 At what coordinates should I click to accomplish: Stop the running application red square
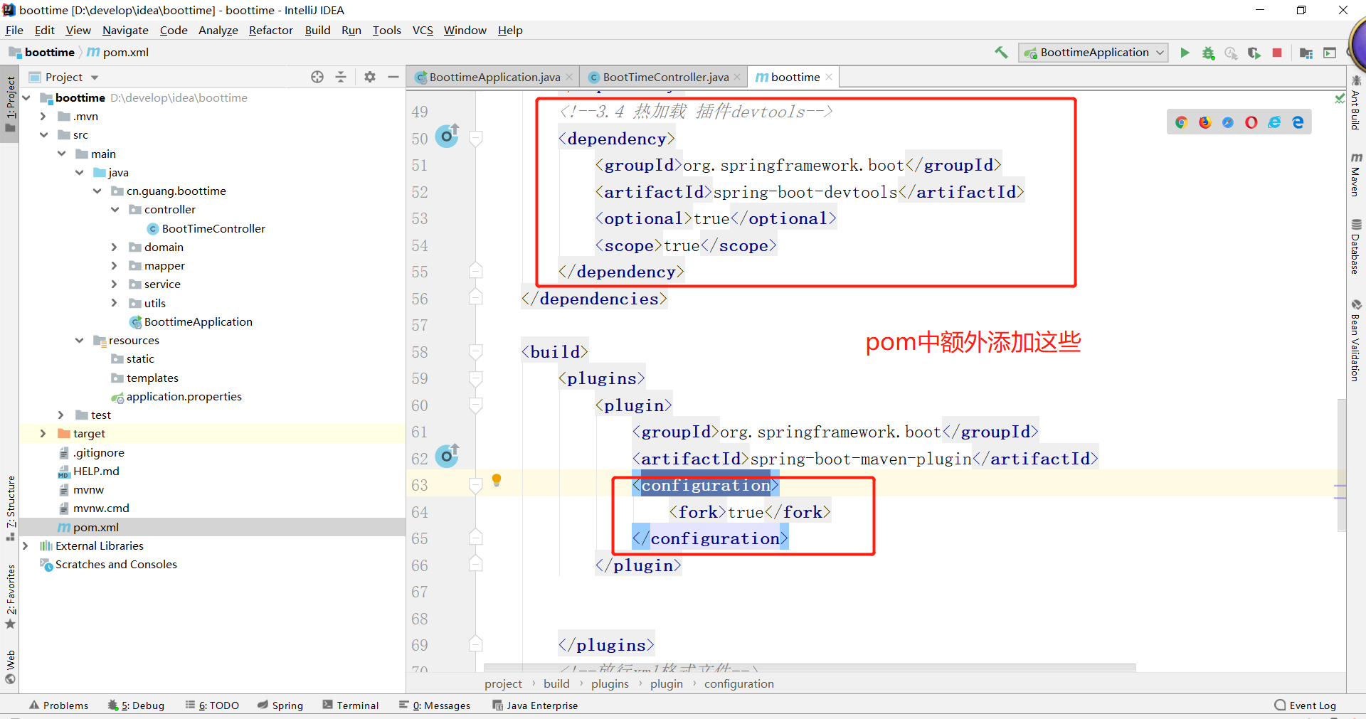coord(1277,53)
